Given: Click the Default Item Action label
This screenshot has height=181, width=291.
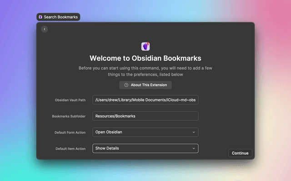Looking at the screenshot, I should pos(70,148).
